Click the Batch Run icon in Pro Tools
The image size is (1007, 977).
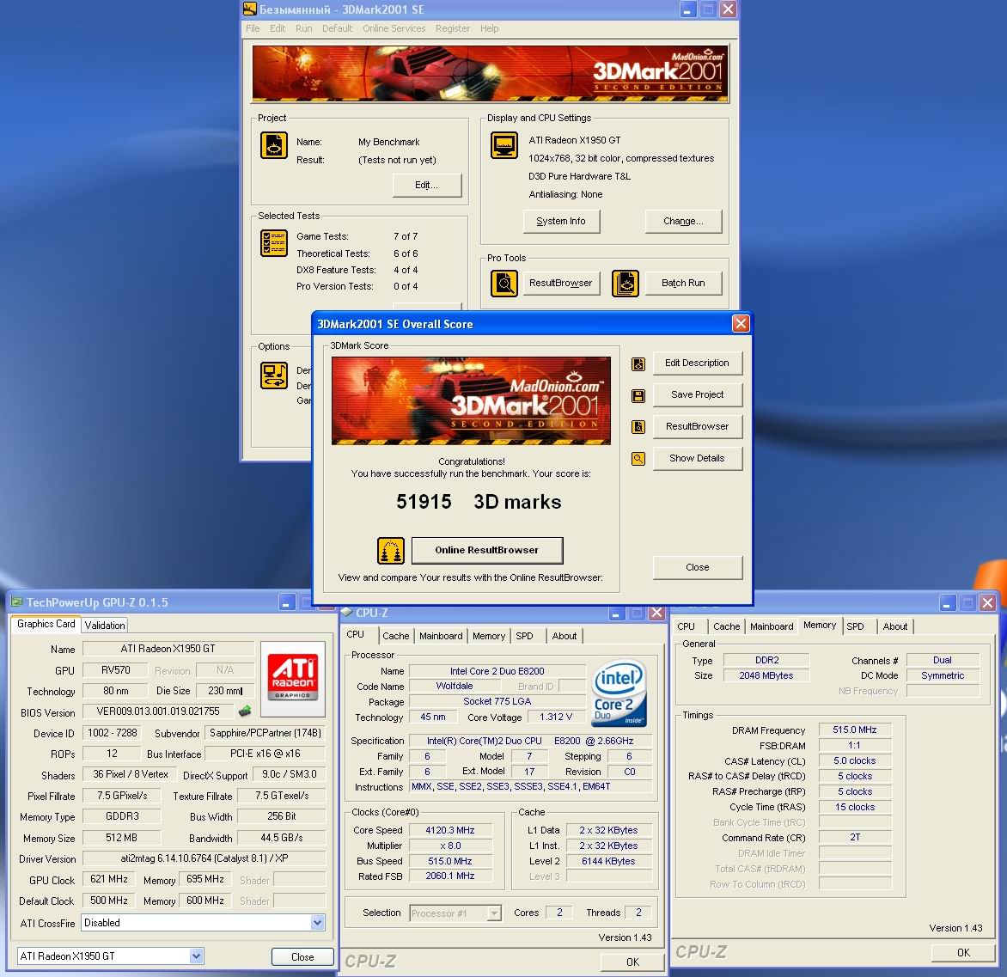tap(625, 284)
